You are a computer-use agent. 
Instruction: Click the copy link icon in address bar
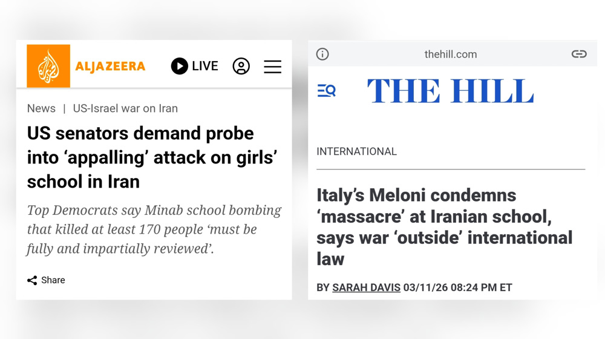click(x=579, y=54)
